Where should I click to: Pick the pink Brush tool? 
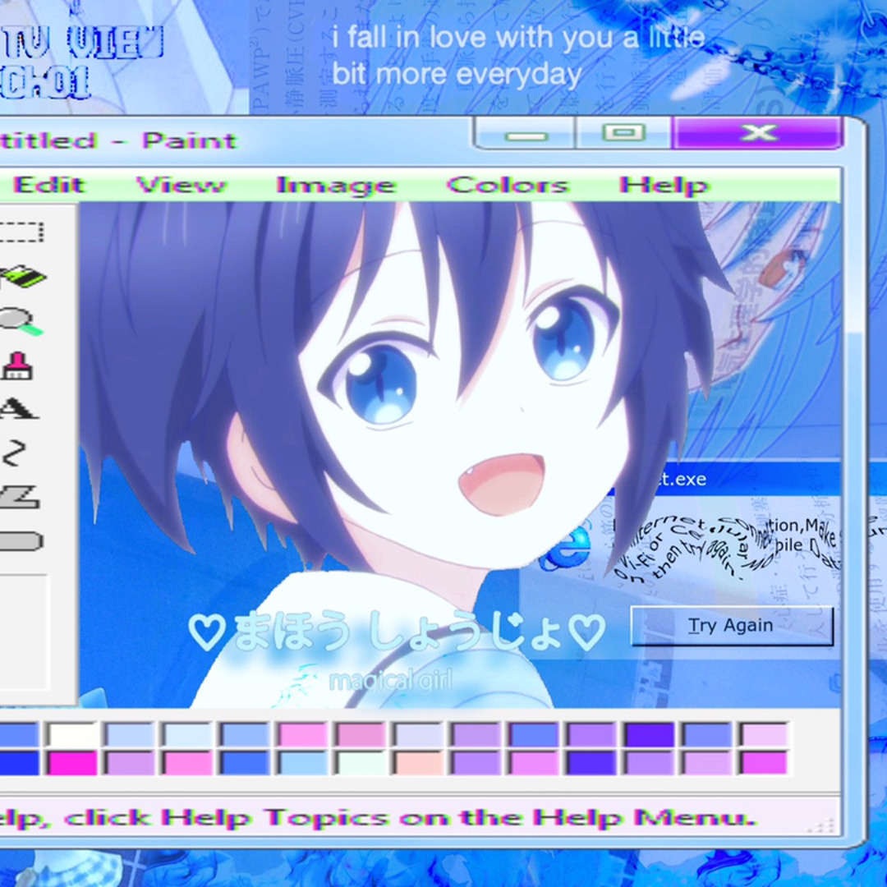16,365
